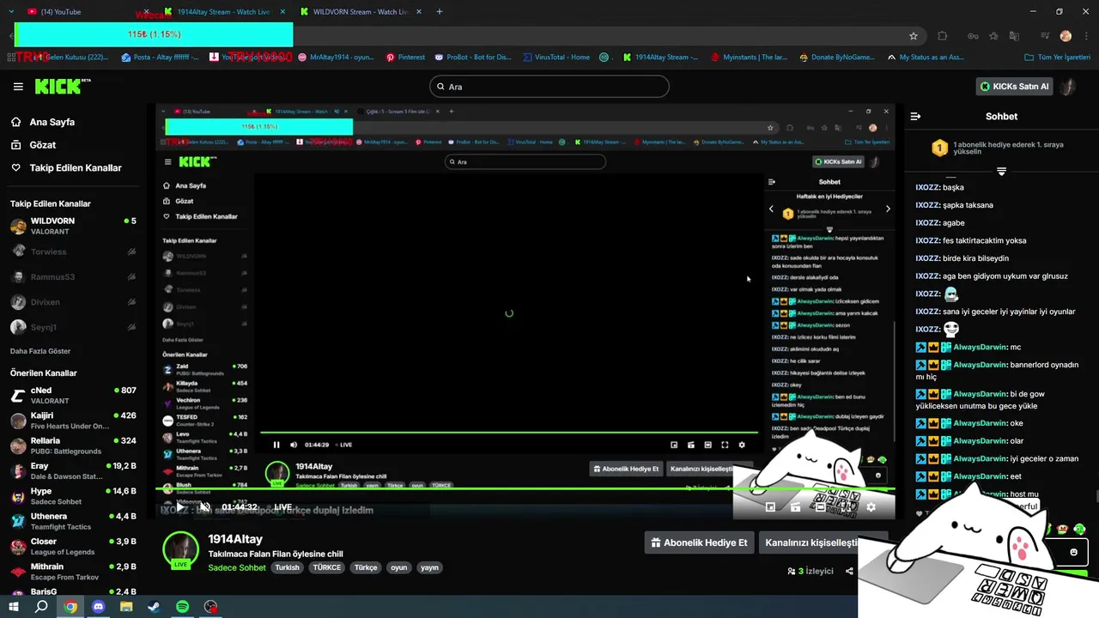Open the Tüm Yer İşaretleri bookmarks folder
The image size is (1099, 618).
[1058, 58]
